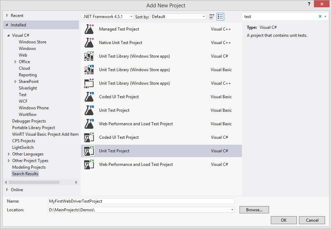Select 'Managed Test Project' template text
Screen dimensions: 332x229
[119, 29]
